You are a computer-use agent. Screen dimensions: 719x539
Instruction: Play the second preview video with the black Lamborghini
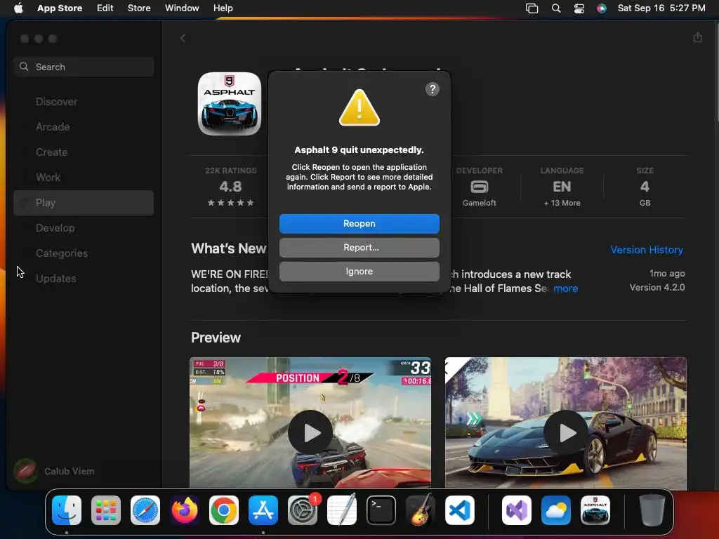point(566,432)
